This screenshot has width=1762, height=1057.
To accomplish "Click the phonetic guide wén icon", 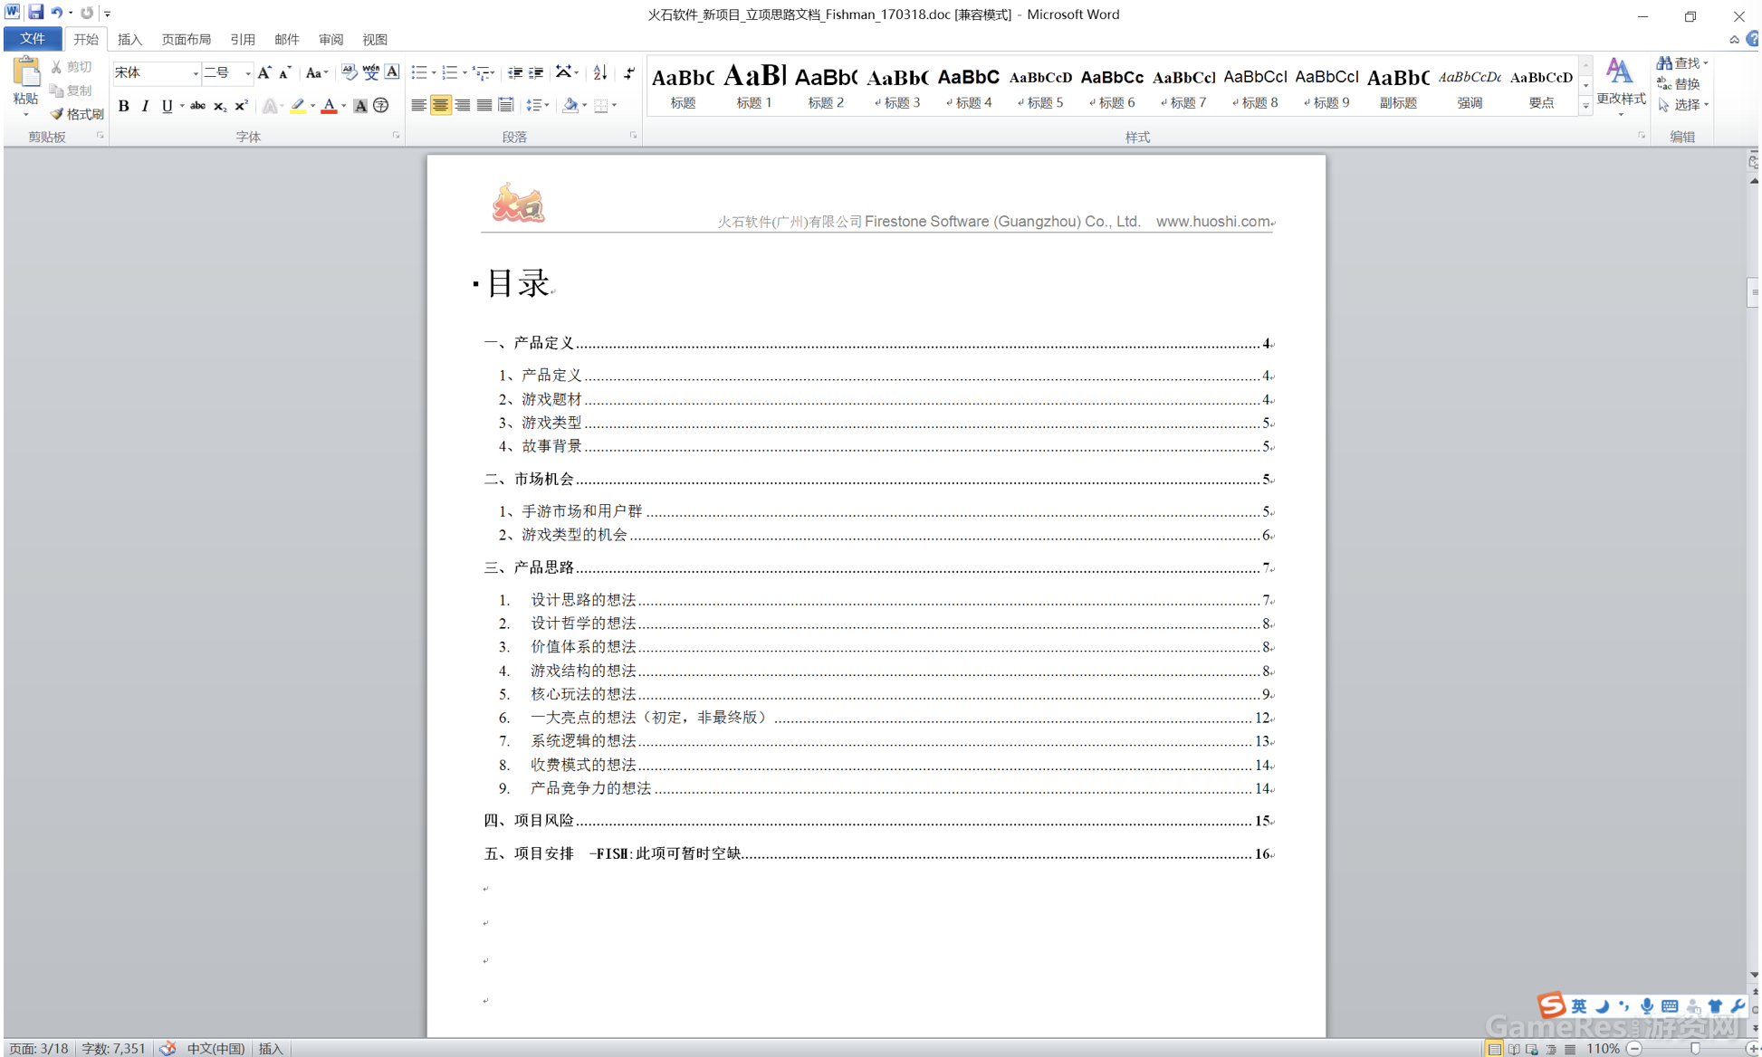I will click(x=370, y=72).
